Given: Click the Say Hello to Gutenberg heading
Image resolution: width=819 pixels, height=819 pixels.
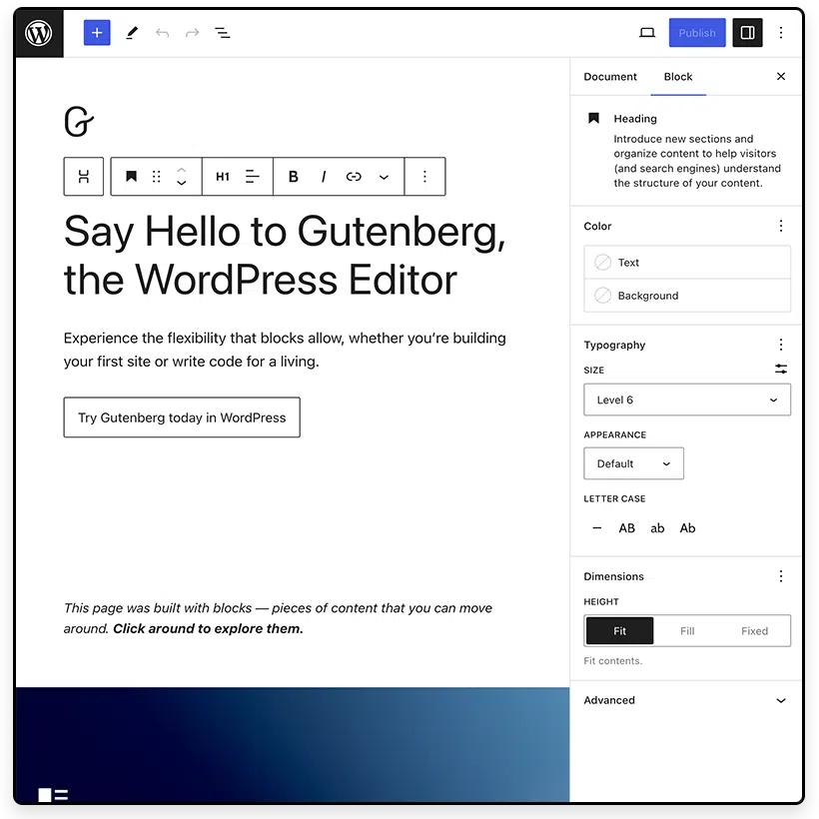Looking at the screenshot, I should (285, 256).
